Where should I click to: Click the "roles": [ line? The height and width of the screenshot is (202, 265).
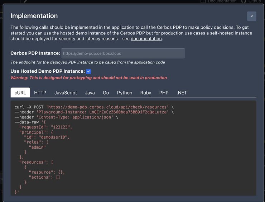pos(36,142)
